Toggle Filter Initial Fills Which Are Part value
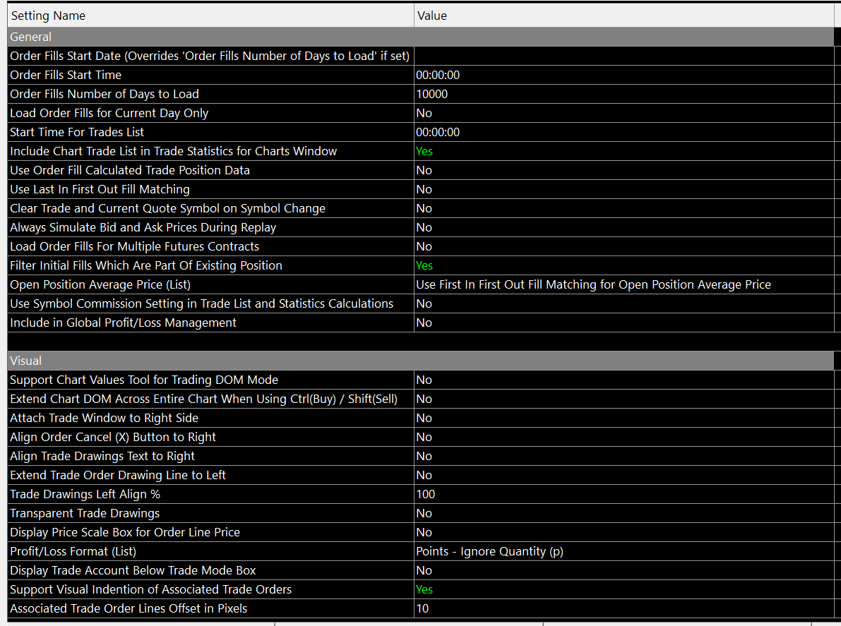Image resolution: width=841 pixels, height=626 pixels. coord(624,265)
